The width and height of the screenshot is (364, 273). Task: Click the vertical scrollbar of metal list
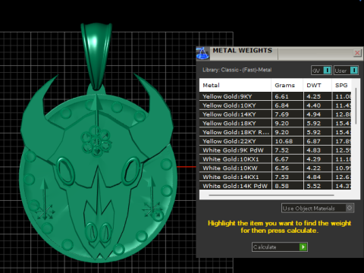coord(356,106)
